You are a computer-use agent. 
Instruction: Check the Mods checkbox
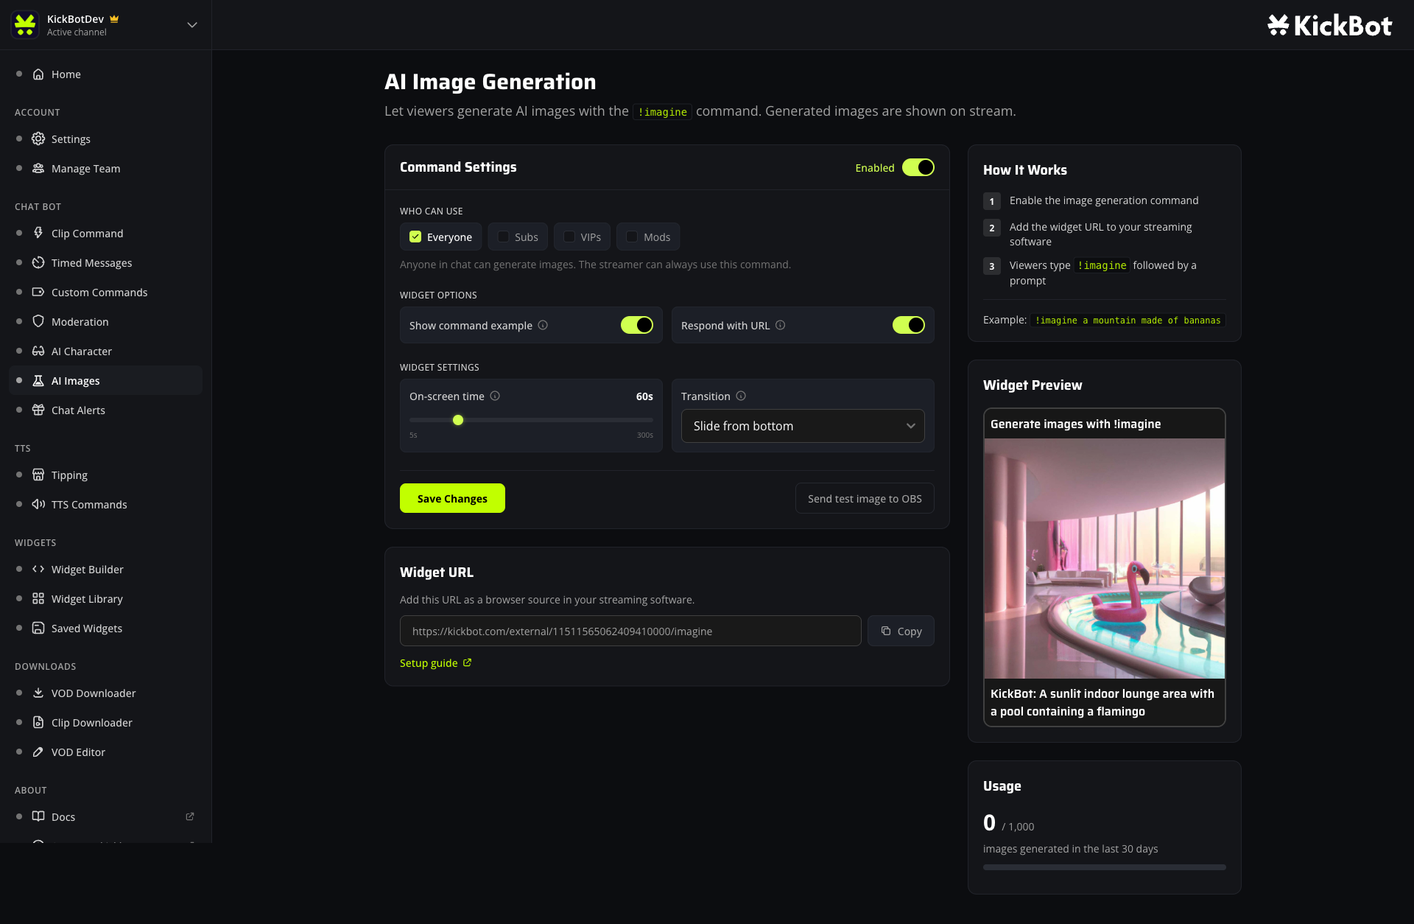pos(632,237)
